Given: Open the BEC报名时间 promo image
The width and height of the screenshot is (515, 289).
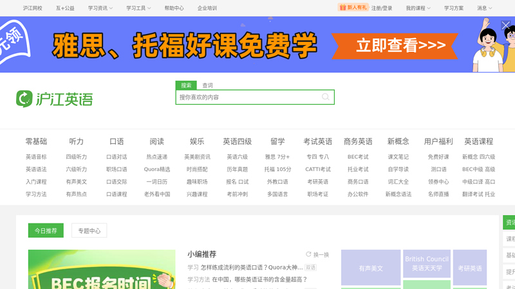Looking at the screenshot, I should 102,269.
